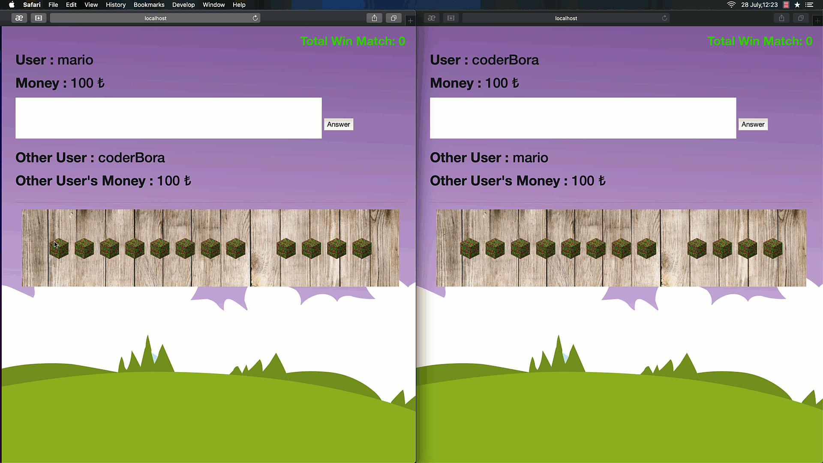Image resolution: width=823 pixels, height=463 pixels.
Task: Click 'Money : 100' in coderBora's window
Action: pos(475,83)
